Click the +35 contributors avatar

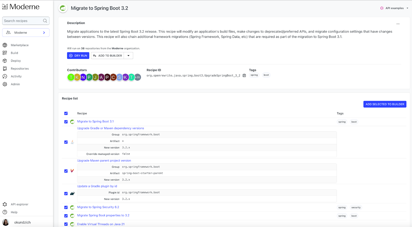(x=138, y=77)
